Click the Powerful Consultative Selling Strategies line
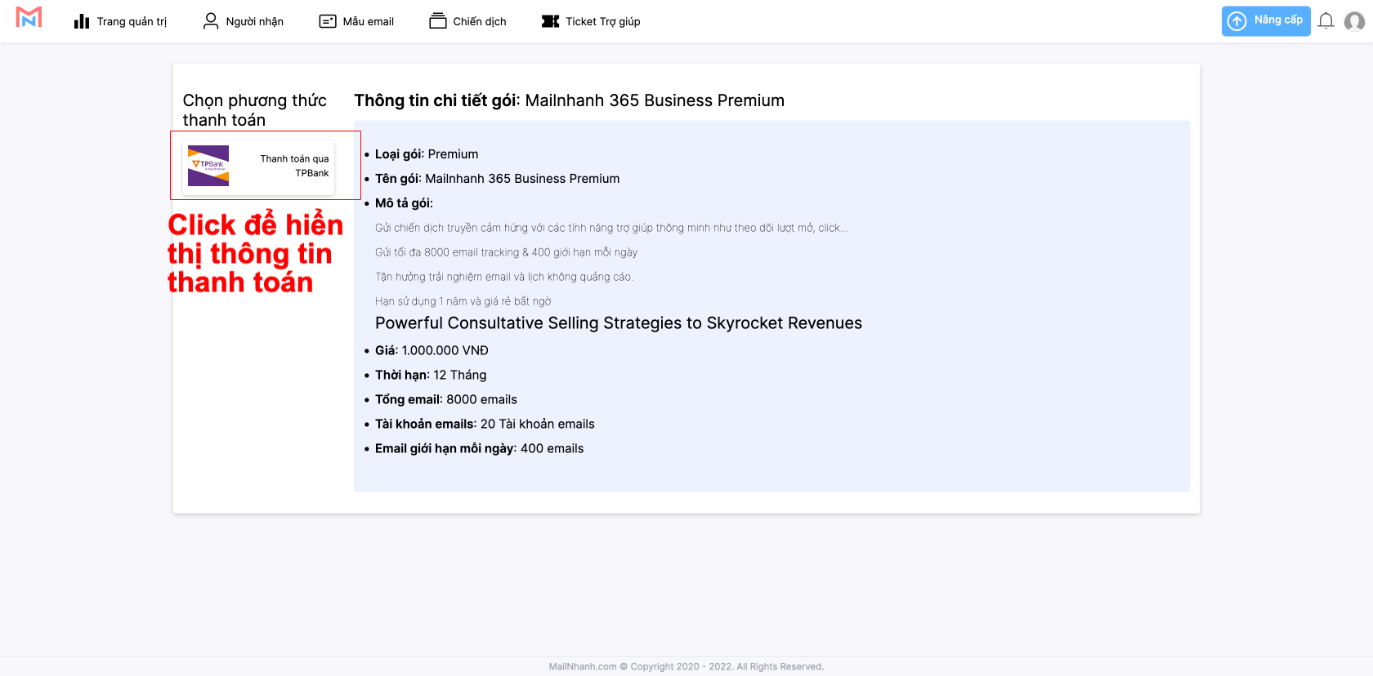Screen dimensions: 1373x676 tap(618, 323)
